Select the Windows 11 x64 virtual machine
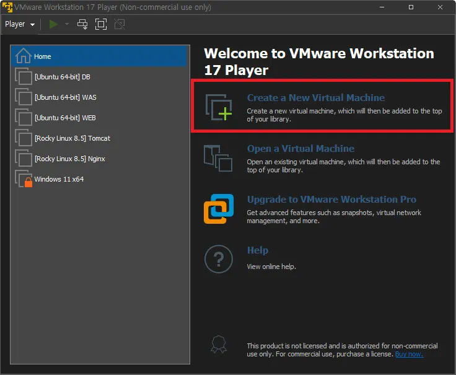Screen dimensions: 456x375 (x=100, y=179)
